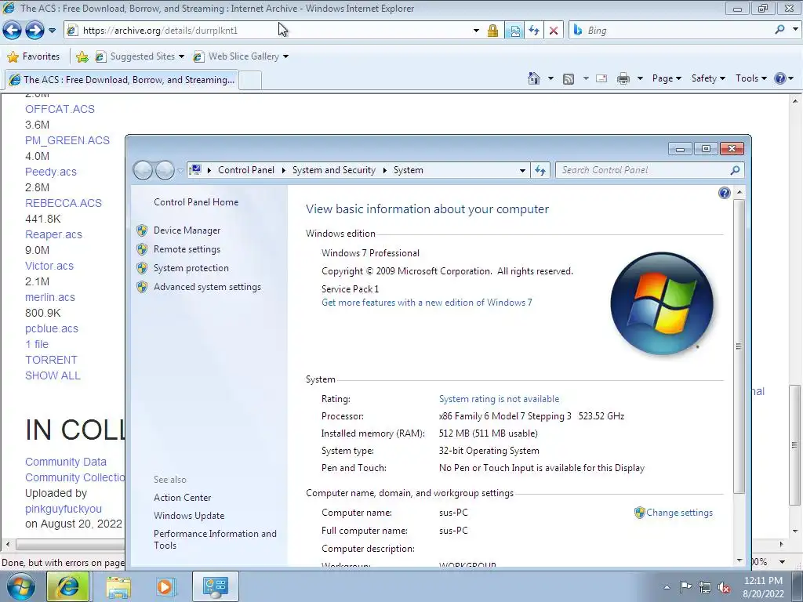Expand arrow after Control Panel breadcrumb
The width and height of the screenshot is (803, 602).
click(283, 170)
